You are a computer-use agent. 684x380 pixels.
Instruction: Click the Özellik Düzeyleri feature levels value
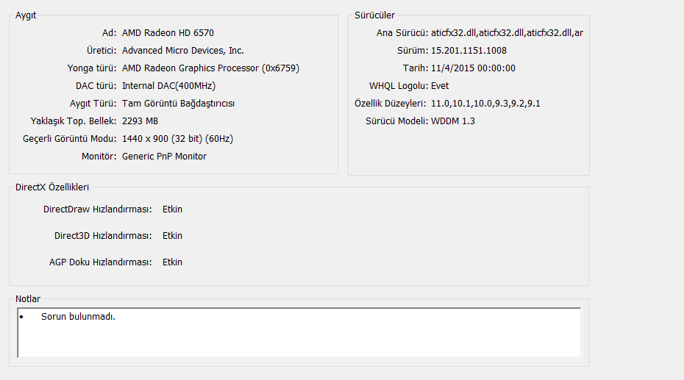pyautogui.click(x=485, y=104)
